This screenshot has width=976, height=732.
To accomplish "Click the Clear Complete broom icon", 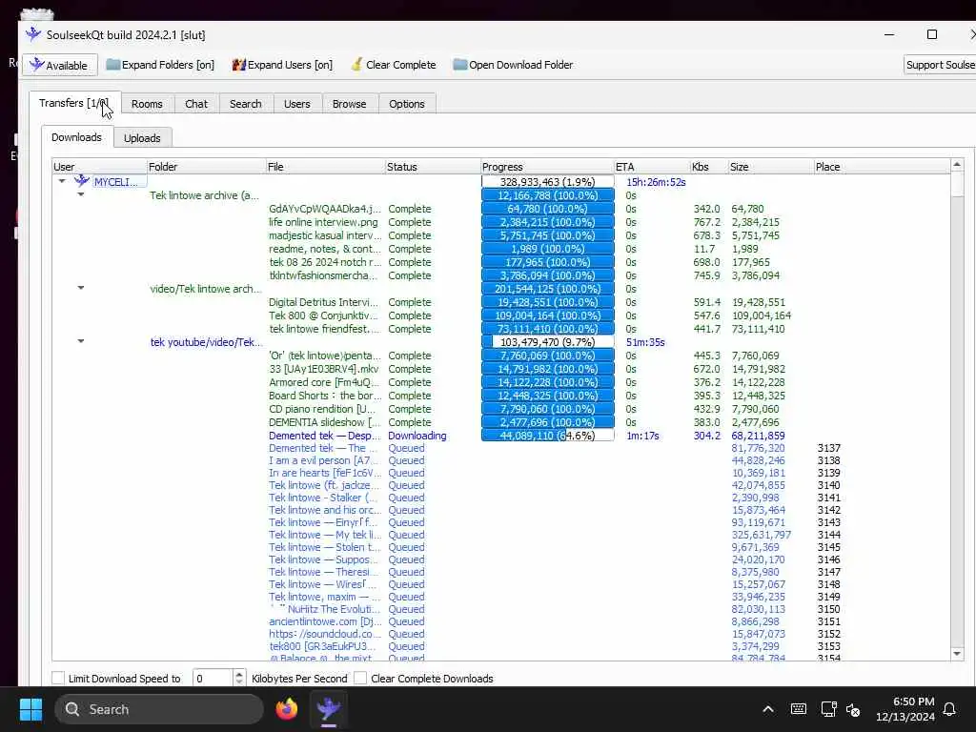I will click(x=356, y=64).
